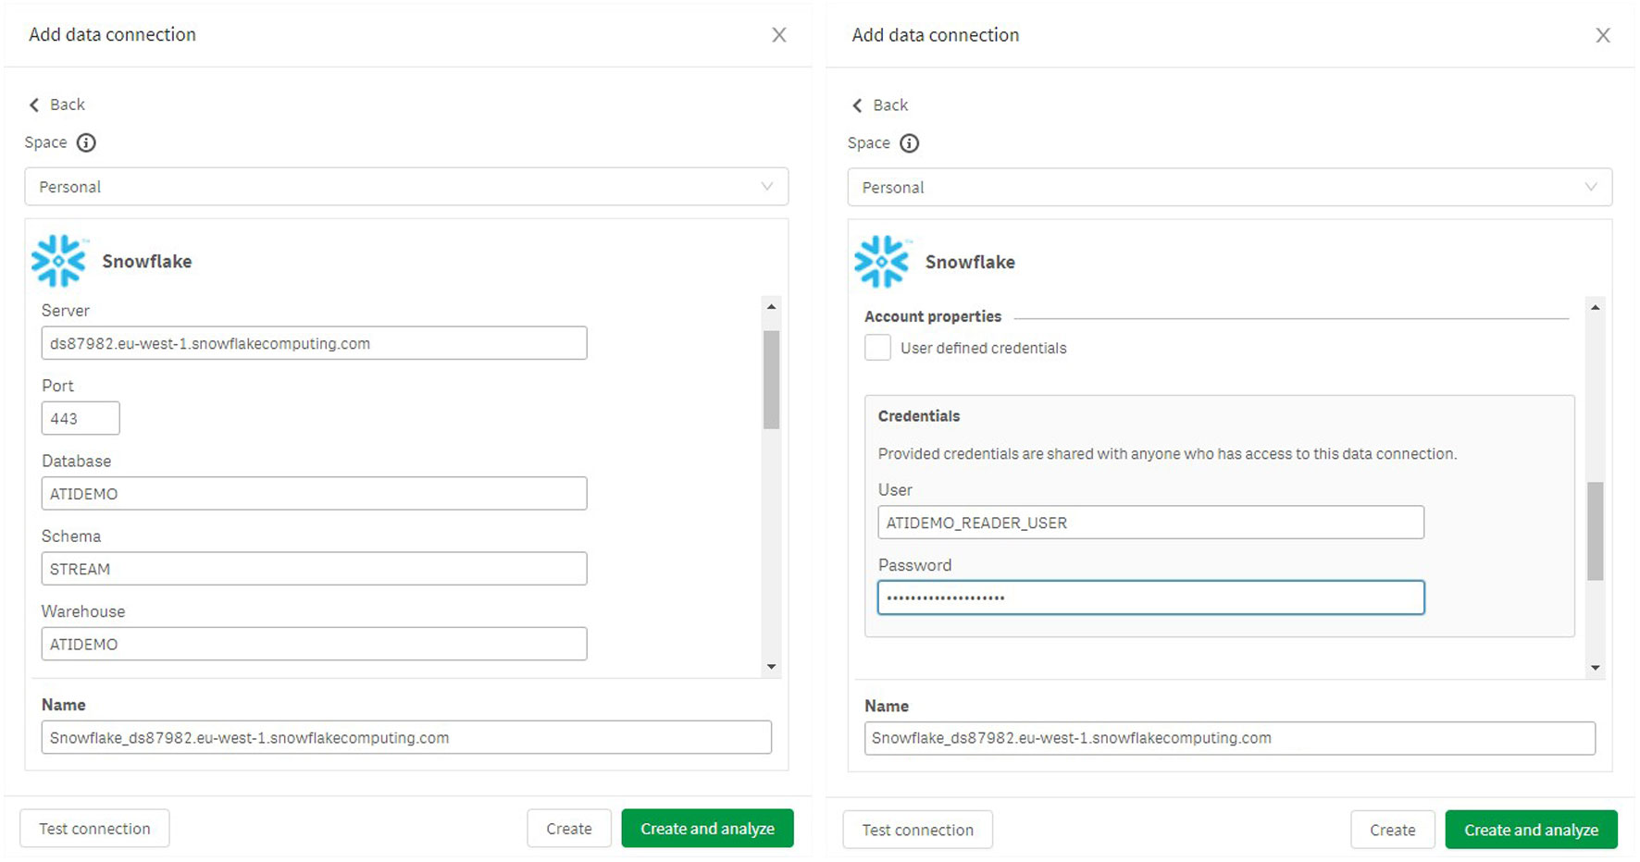
Task: Click the Snowflake logo in right dialog
Action: point(882,262)
